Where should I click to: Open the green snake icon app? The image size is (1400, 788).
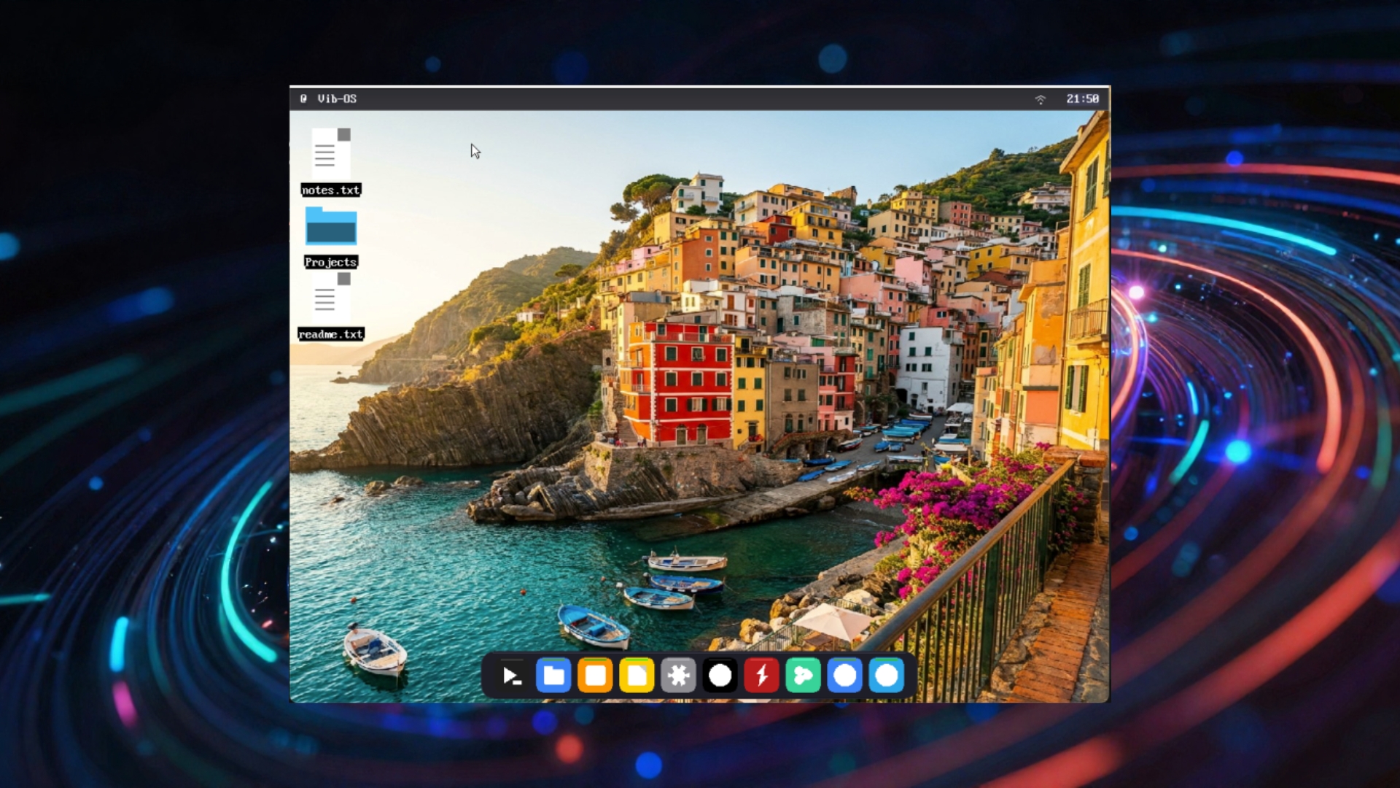(803, 676)
